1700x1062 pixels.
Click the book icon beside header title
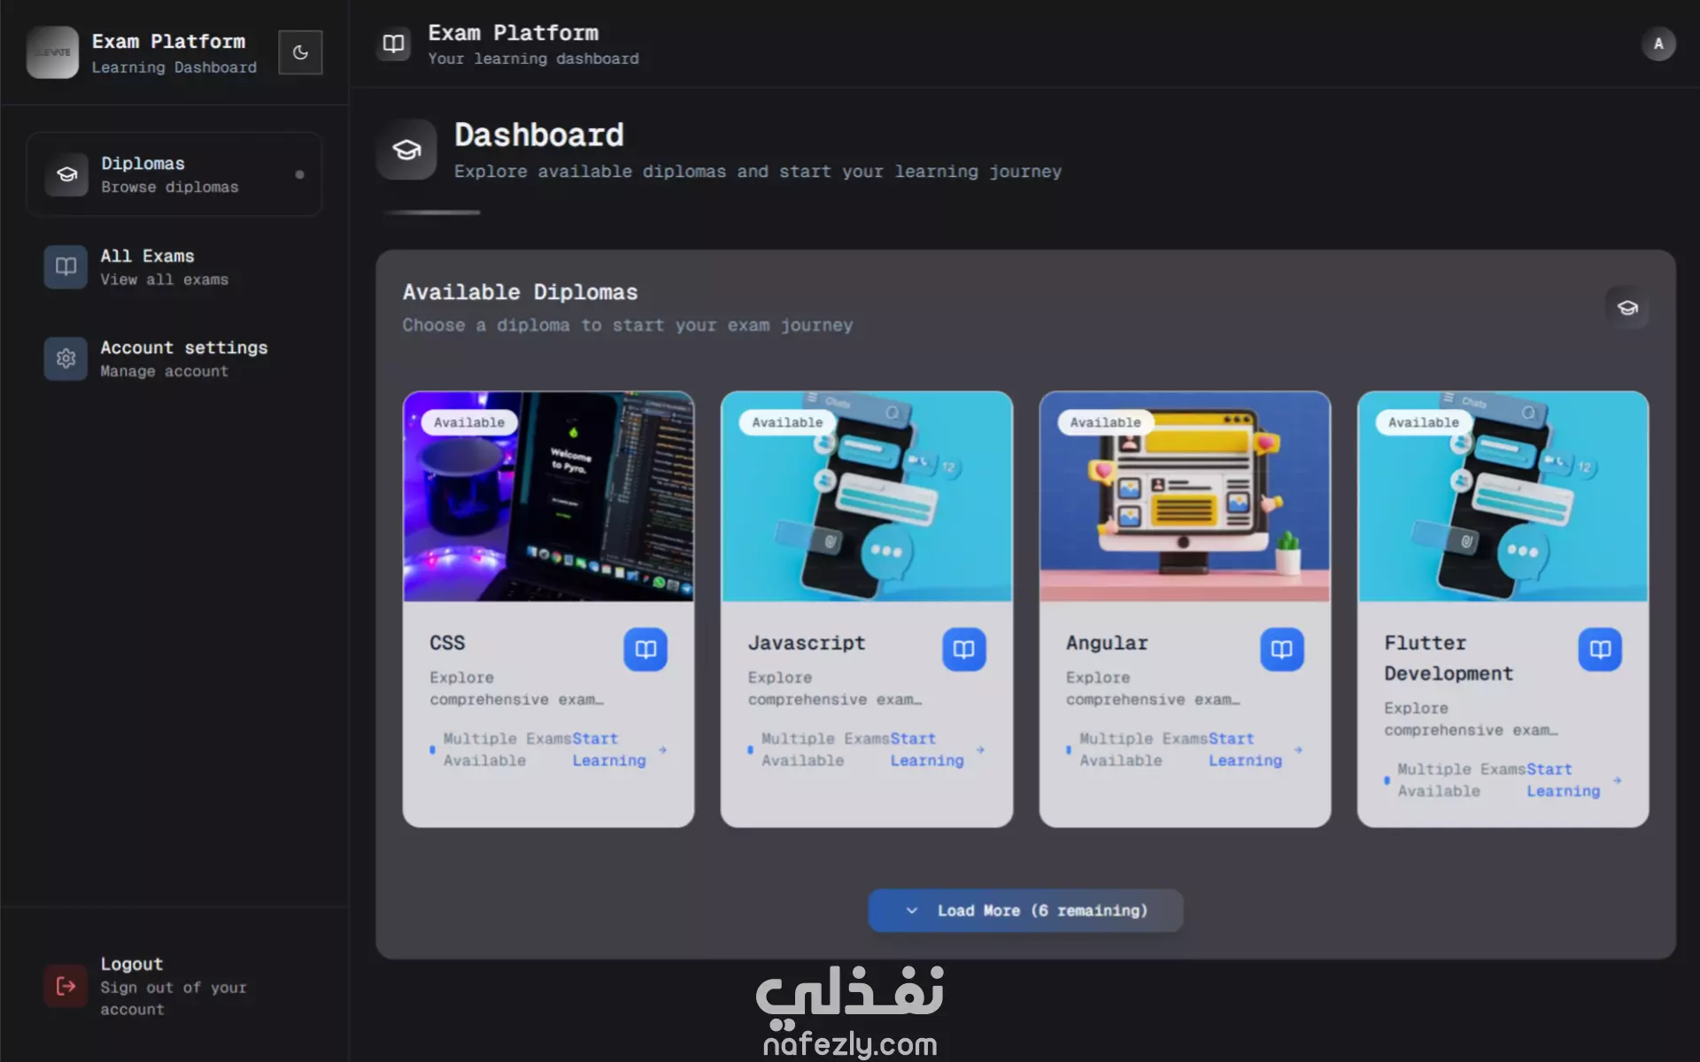[393, 43]
